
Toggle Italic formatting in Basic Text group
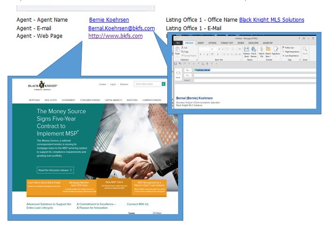click(204, 54)
